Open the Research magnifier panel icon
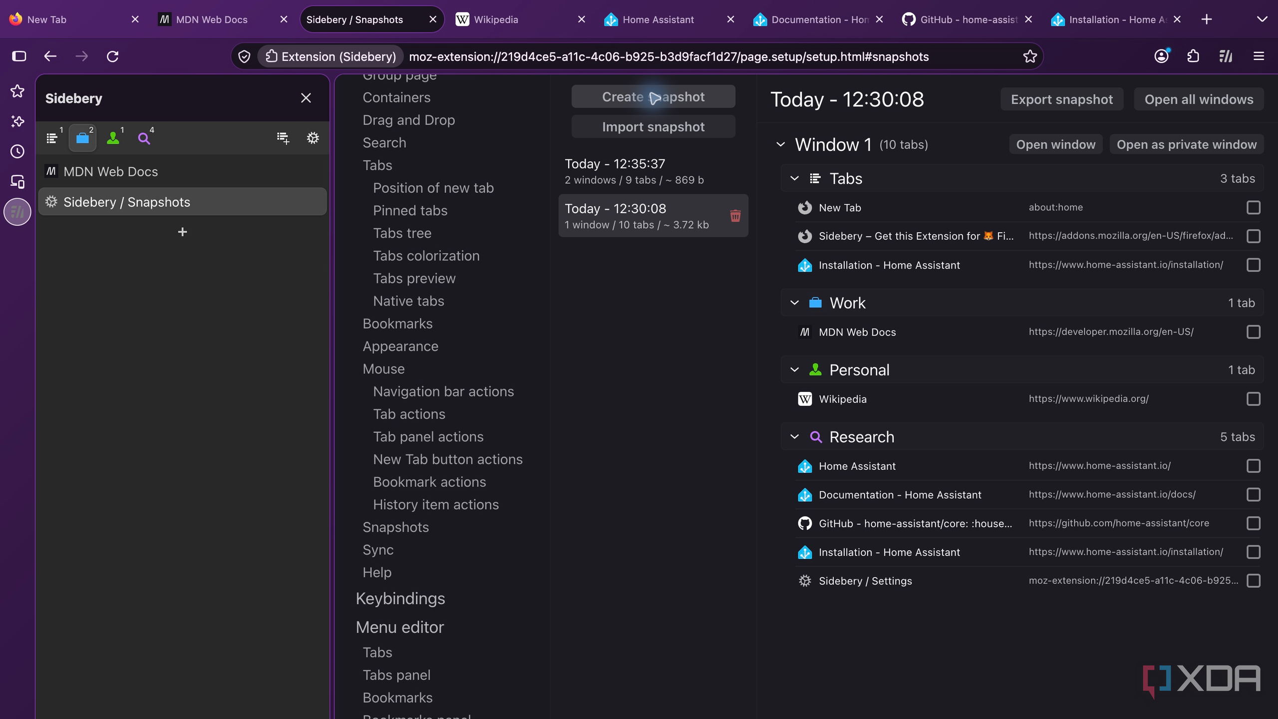The height and width of the screenshot is (719, 1278). pyautogui.click(x=144, y=138)
